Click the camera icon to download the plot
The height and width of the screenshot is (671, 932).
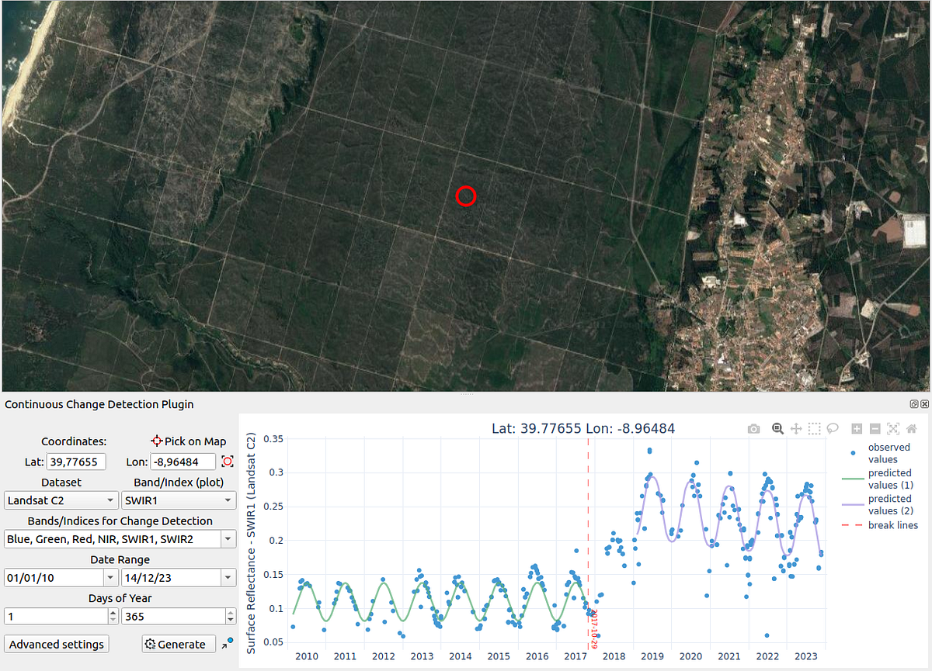753,428
